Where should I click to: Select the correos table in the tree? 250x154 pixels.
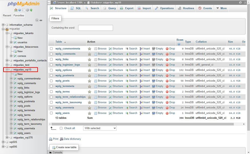(22, 56)
